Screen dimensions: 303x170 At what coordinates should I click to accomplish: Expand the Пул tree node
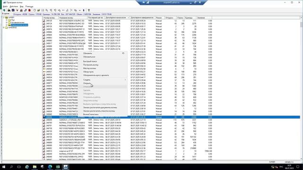[x=7, y=20]
